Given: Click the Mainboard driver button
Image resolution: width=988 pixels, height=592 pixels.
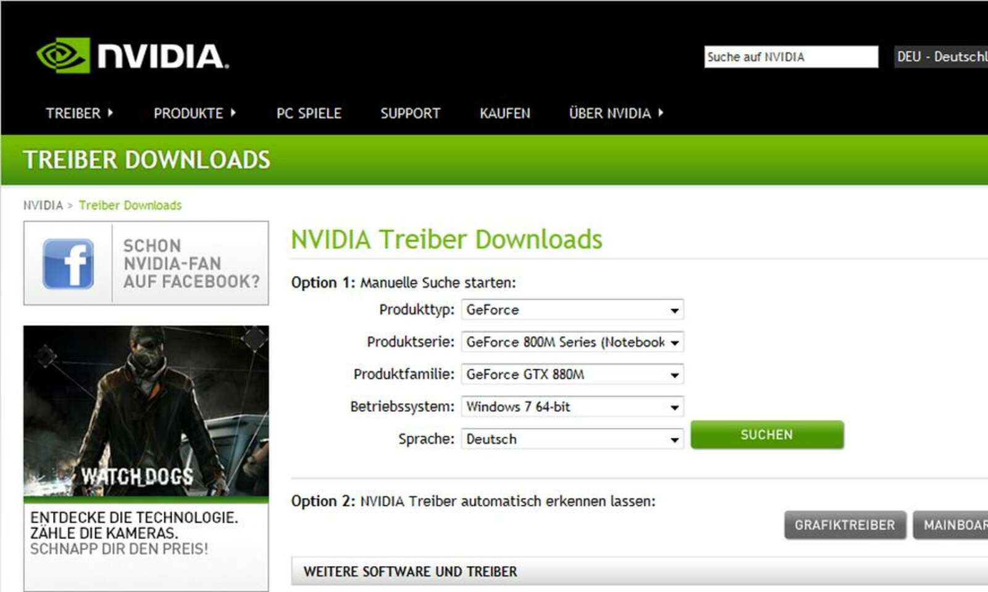Looking at the screenshot, I should (951, 525).
